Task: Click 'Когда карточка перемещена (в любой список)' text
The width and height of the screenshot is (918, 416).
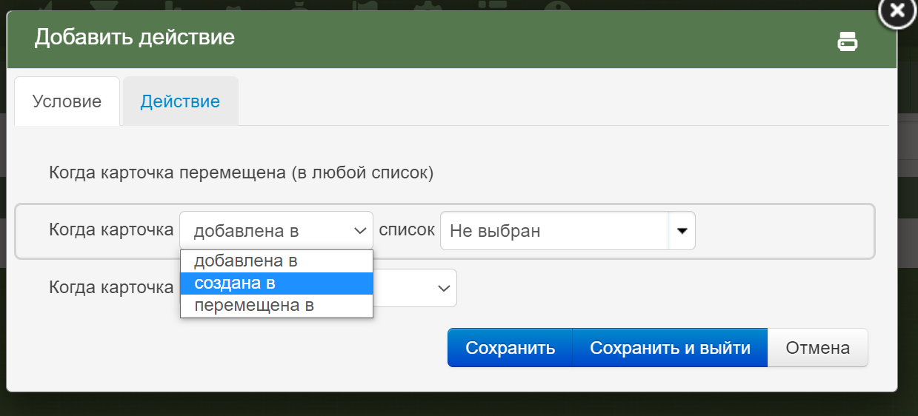Action: pos(242,173)
